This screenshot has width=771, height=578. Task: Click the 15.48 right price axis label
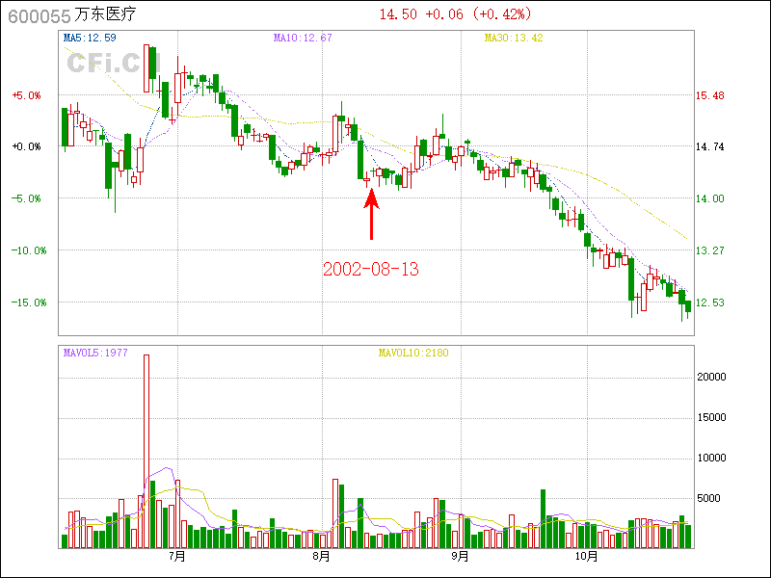tap(709, 95)
